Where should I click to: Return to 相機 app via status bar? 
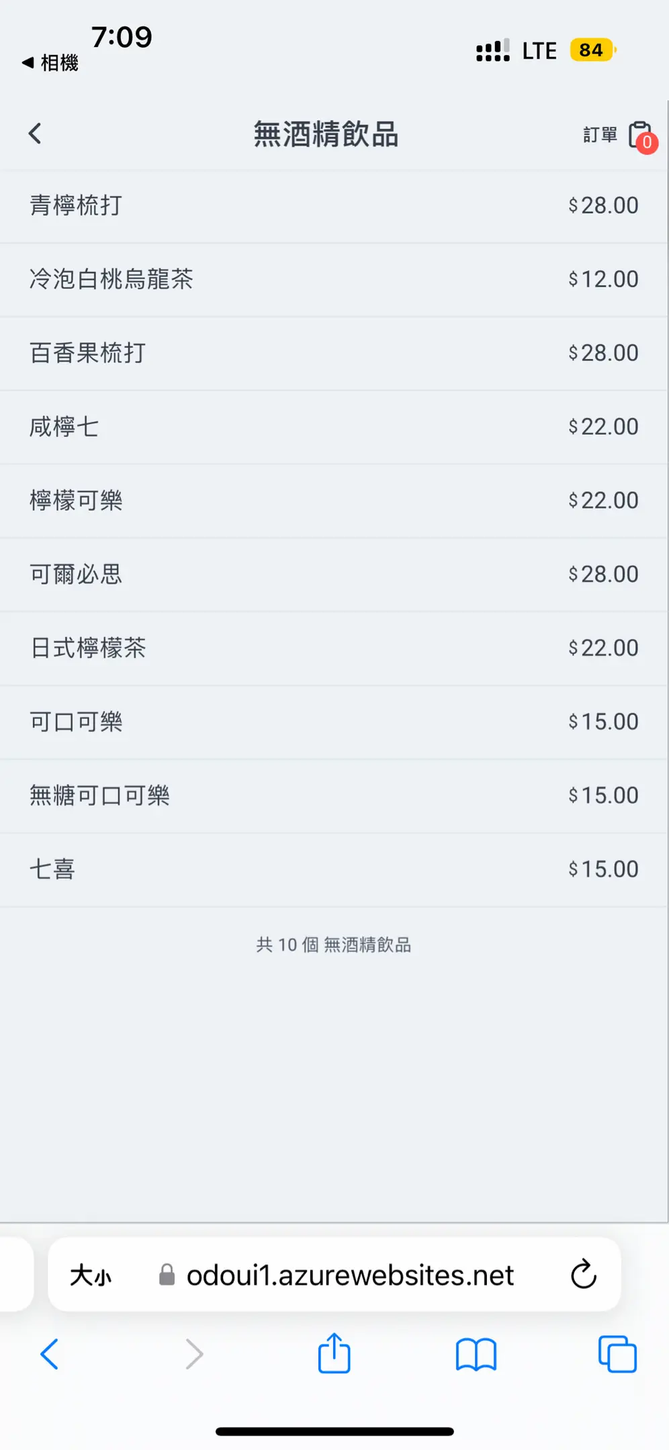click(51, 63)
